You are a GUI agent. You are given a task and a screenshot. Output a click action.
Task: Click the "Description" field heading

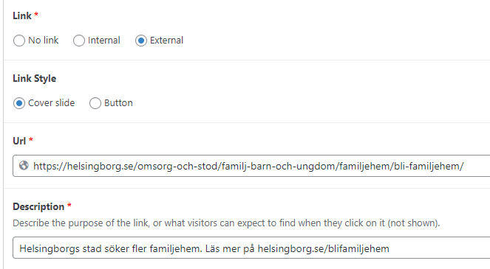[x=38, y=206]
